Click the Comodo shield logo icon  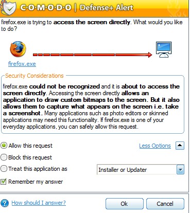coord(9,7)
